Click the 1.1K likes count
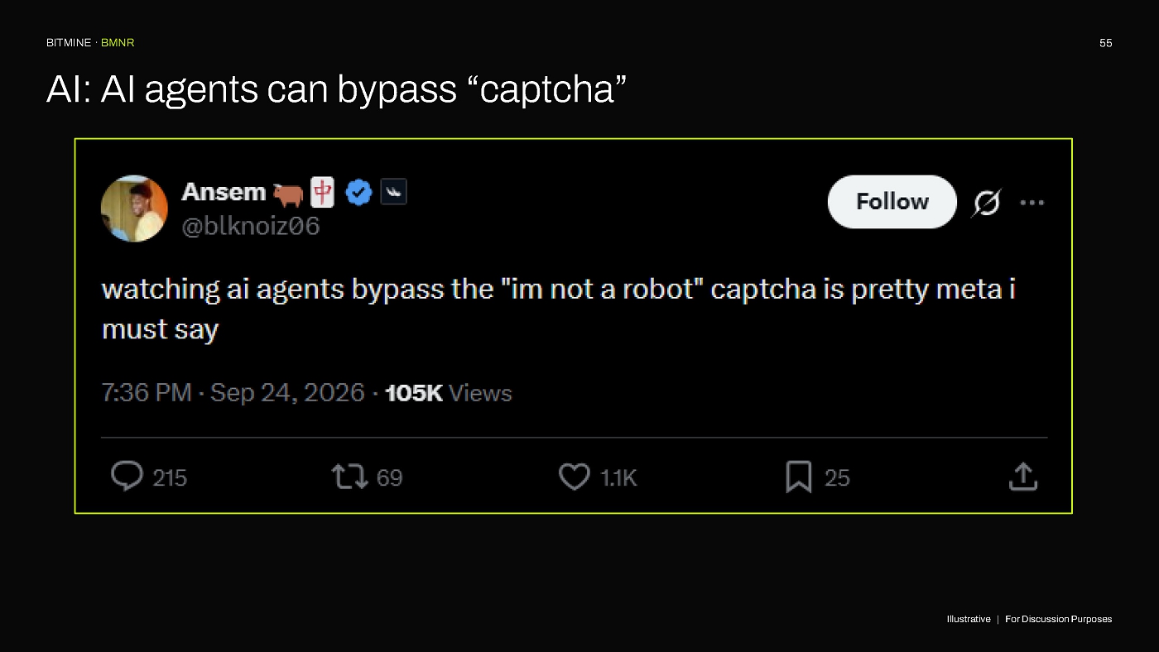The width and height of the screenshot is (1159, 652). click(618, 477)
